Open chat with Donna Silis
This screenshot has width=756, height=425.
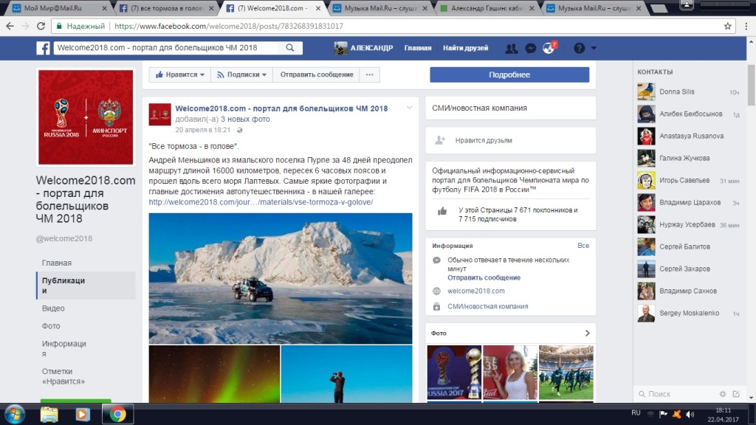tap(689, 91)
